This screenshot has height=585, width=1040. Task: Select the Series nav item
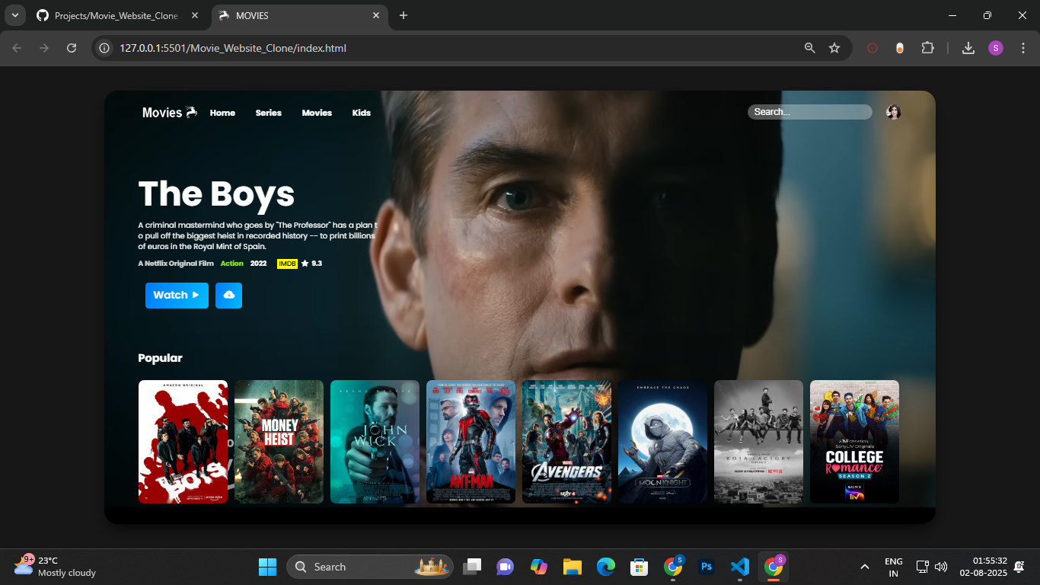268,113
